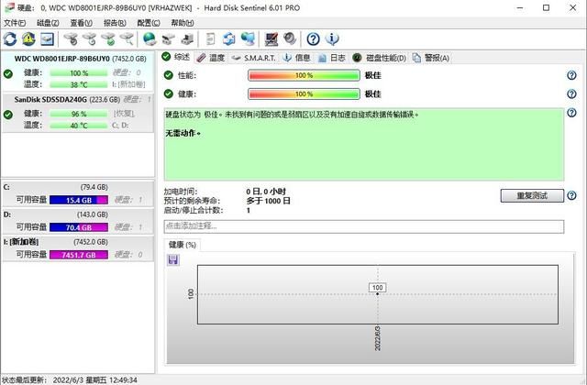Click the 健康 100% gradient bar in overview
Image resolution: width=587 pixels, height=385 pixels.
click(304, 93)
